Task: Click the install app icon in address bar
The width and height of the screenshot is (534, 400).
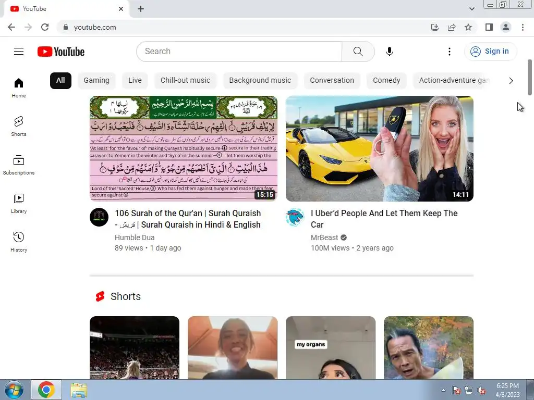Action: pos(435,27)
